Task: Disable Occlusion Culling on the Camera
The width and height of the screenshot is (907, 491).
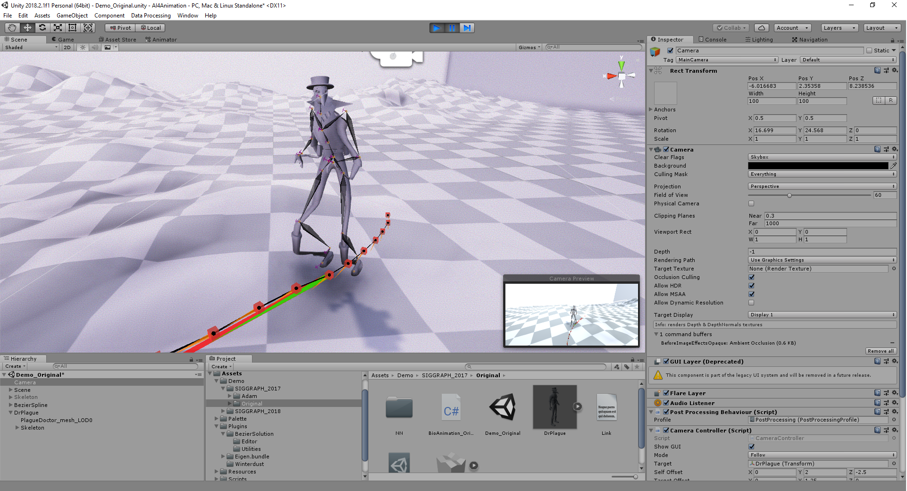Action: tap(751, 277)
